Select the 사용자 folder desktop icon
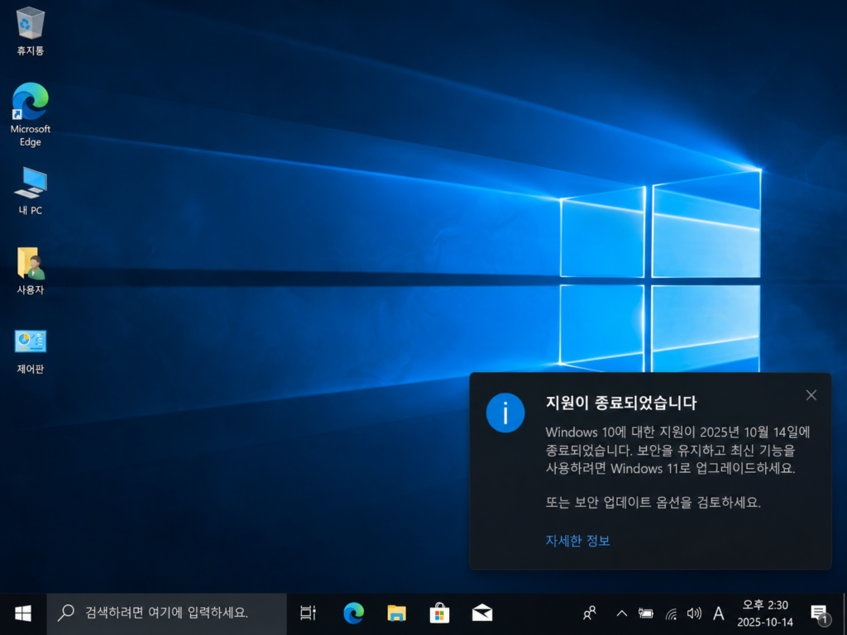The width and height of the screenshot is (847, 635). 31,271
